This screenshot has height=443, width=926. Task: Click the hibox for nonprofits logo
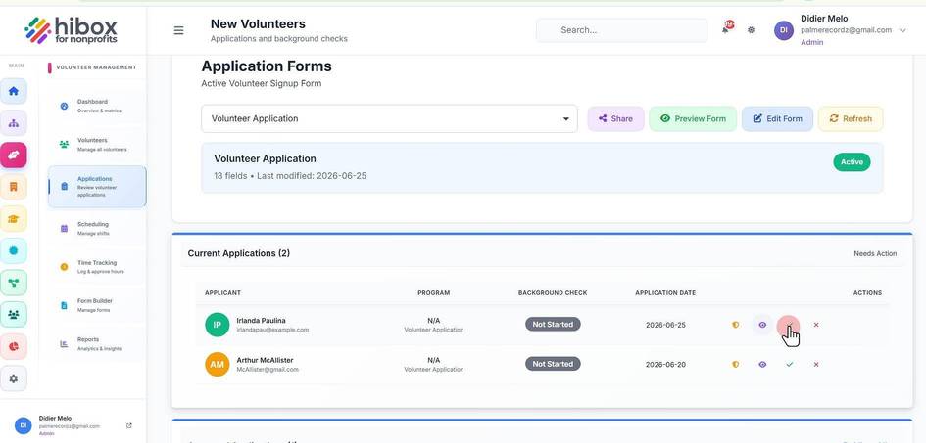coord(72,30)
